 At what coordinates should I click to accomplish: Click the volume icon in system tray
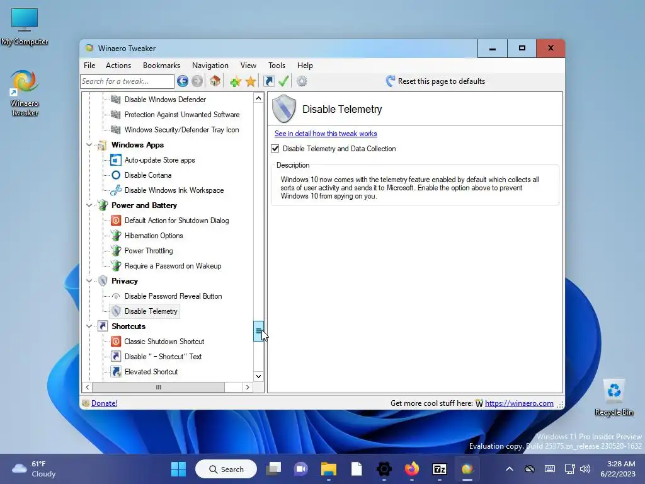(x=585, y=469)
